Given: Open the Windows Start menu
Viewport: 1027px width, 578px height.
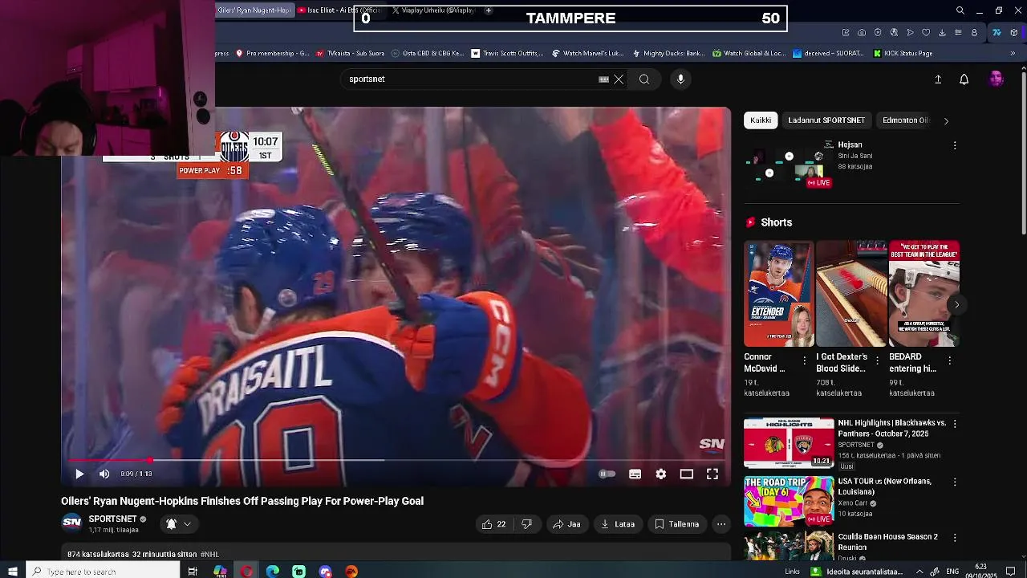Looking at the screenshot, I should pyautogui.click(x=12, y=572).
